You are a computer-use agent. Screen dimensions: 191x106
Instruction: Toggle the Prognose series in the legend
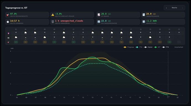pyautogui.click(x=128, y=47)
